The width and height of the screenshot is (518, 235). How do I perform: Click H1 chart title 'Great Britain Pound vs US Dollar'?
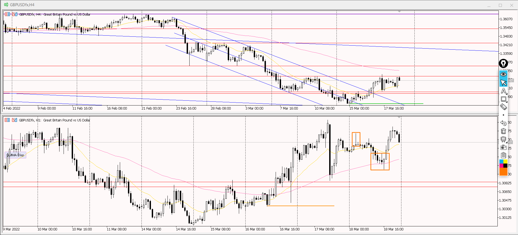(x=67, y=120)
